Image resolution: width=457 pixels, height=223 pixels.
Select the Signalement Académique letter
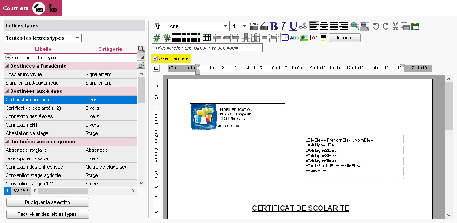click(x=70, y=83)
